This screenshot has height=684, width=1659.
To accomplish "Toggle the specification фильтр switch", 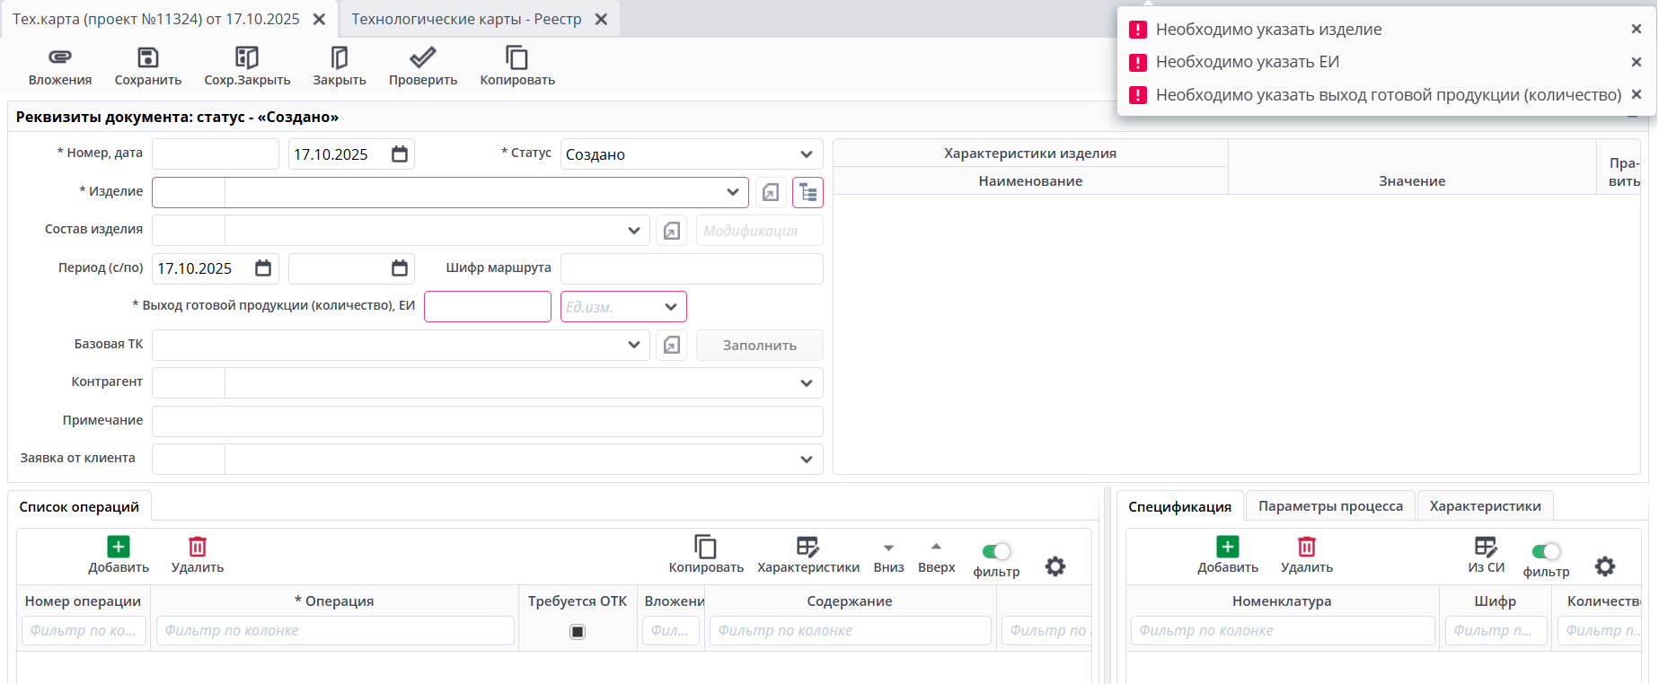I will pyautogui.click(x=1546, y=551).
